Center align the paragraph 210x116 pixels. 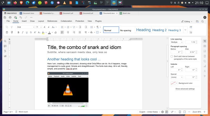point(68,32)
